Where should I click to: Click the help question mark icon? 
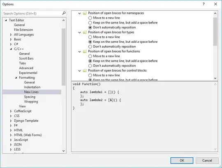pyautogui.click(x=203, y=4)
